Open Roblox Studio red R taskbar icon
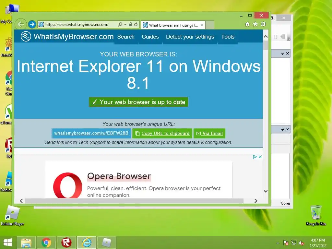This screenshot has width=332, height=249. pyautogui.click(x=66, y=243)
